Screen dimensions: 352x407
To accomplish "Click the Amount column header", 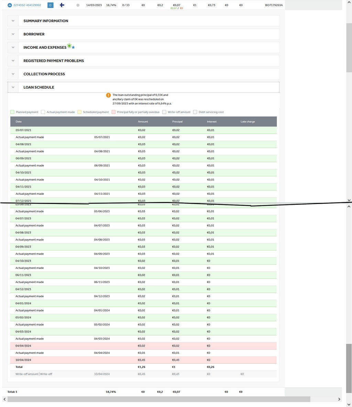I will point(143,122).
